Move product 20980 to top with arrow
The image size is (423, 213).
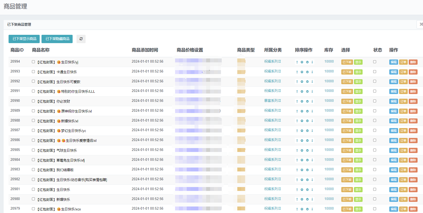pyautogui.click(x=297, y=199)
